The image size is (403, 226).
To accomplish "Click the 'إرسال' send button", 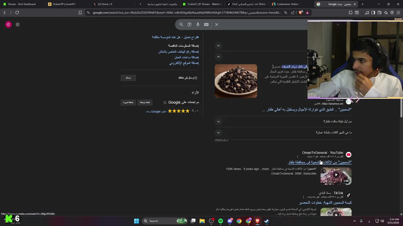I will pyautogui.click(x=128, y=78).
